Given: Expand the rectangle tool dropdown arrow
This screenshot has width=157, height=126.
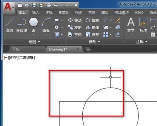Looking at the screenshot, I should pyautogui.click(x=62, y=20).
